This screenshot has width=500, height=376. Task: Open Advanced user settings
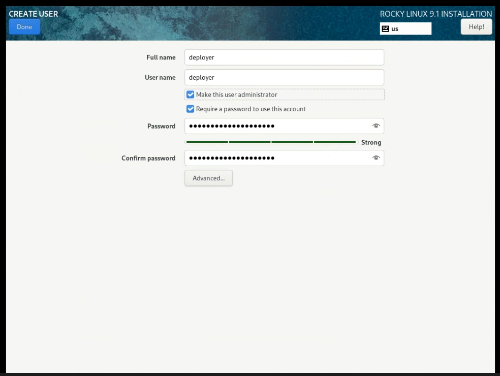208,178
